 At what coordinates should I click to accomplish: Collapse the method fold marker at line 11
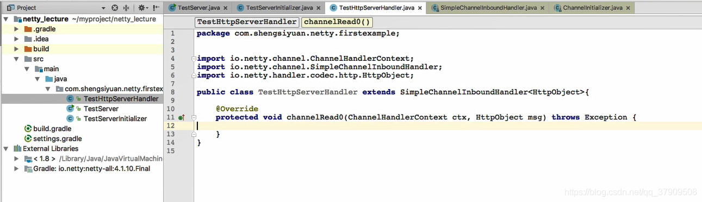click(x=193, y=117)
